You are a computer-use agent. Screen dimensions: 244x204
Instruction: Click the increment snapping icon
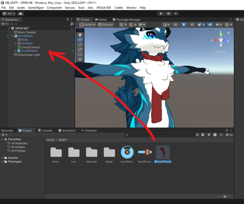(140, 24)
